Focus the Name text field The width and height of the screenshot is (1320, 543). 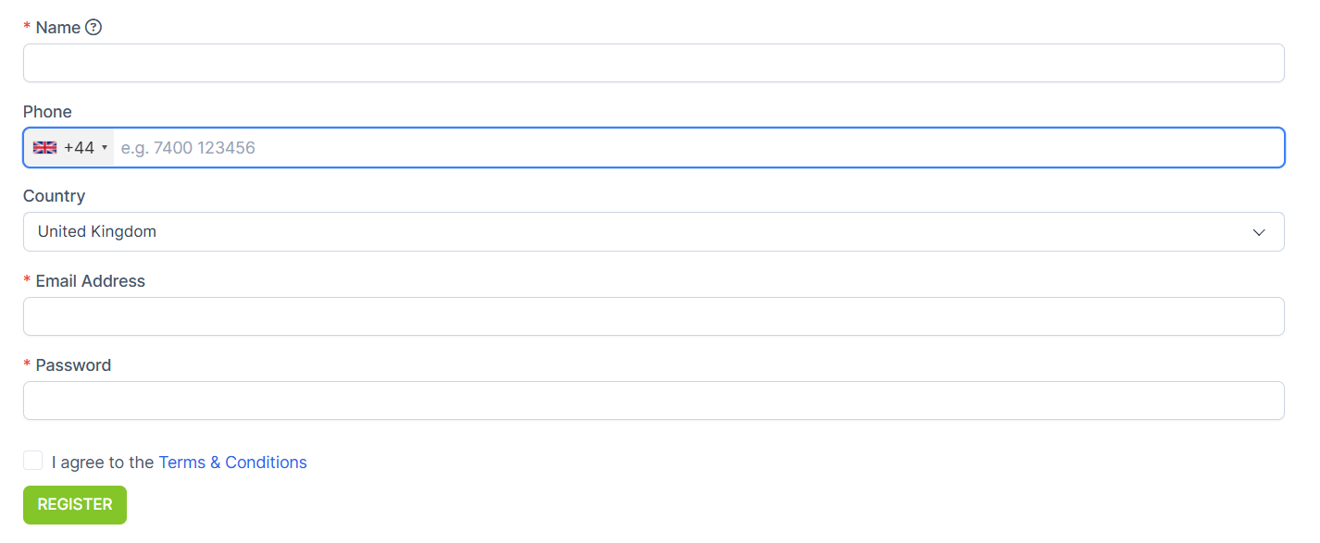coord(654,63)
